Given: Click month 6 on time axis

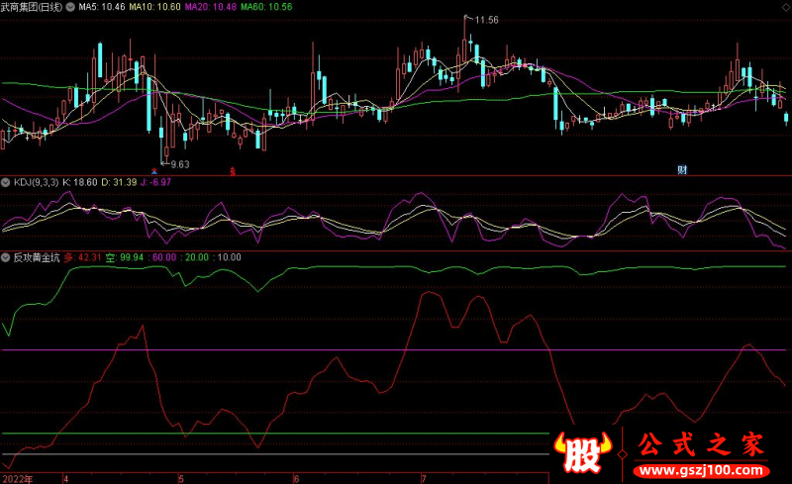Looking at the screenshot, I should pos(296,479).
